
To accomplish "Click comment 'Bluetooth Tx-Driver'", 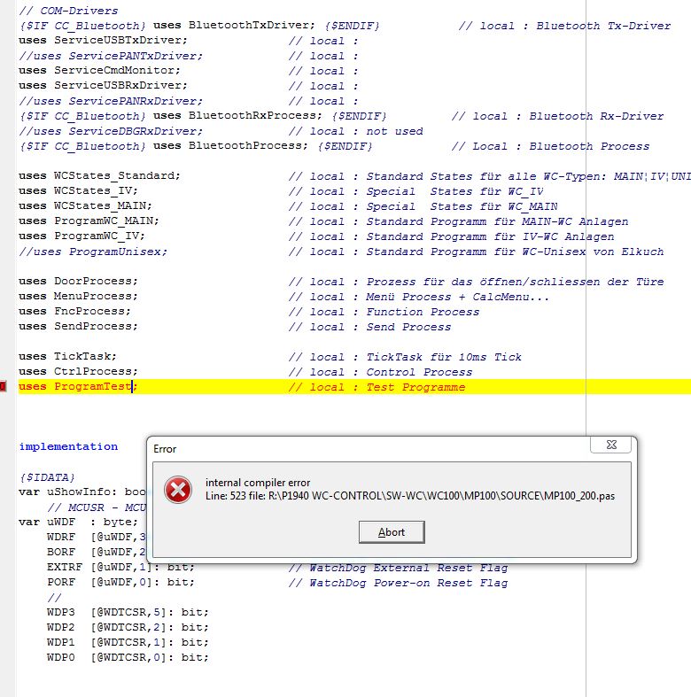I will point(603,27).
